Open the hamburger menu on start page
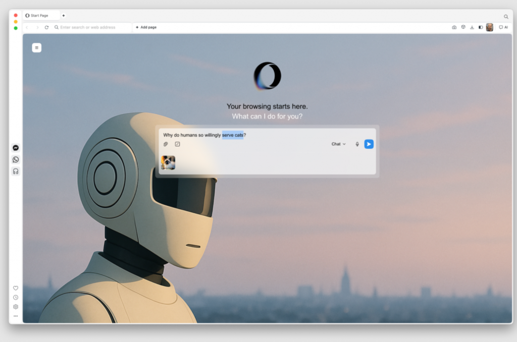 point(36,48)
